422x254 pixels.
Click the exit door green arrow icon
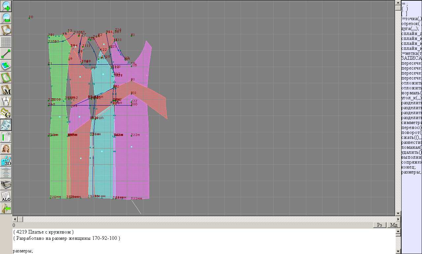coord(6,208)
